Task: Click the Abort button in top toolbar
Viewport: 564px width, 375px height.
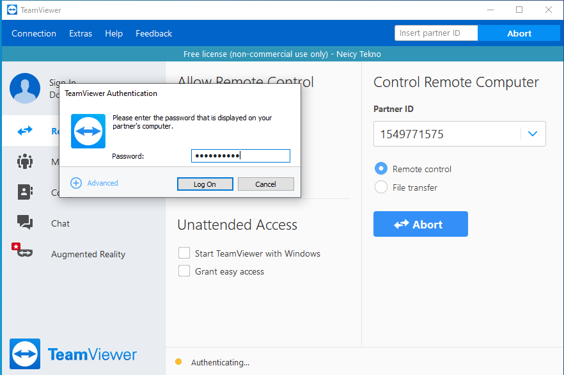Action: [x=519, y=33]
